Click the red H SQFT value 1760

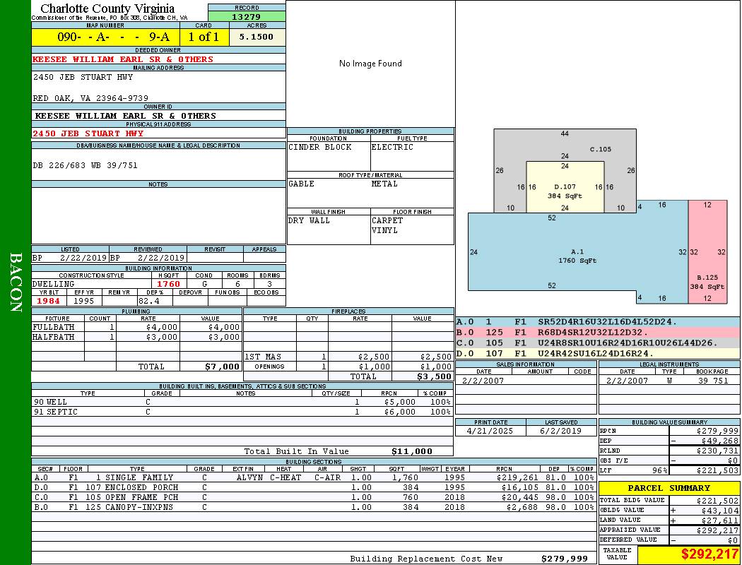coord(168,284)
